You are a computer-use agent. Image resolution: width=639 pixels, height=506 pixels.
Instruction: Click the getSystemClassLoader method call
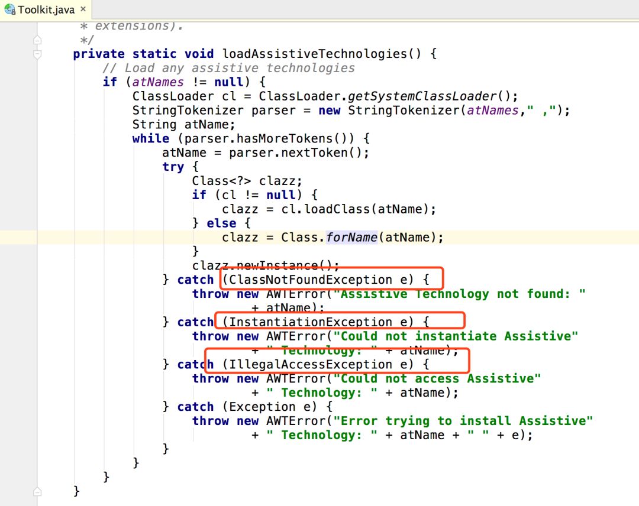click(422, 96)
